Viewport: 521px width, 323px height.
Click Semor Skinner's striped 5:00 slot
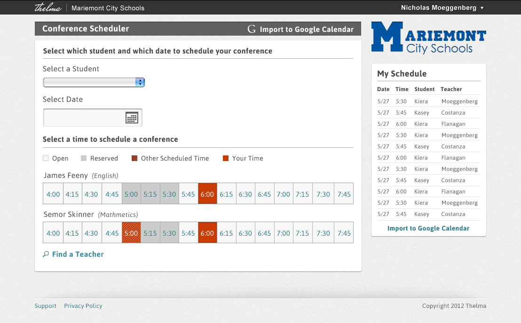[x=131, y=233]
